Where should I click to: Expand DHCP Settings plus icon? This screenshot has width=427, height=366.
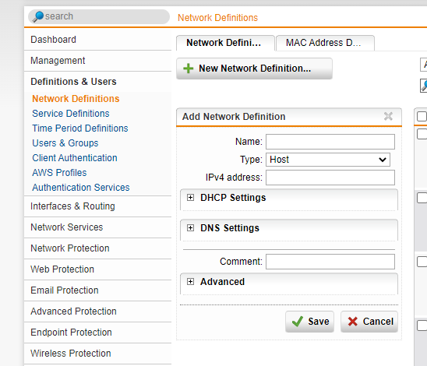coord(191,197)
